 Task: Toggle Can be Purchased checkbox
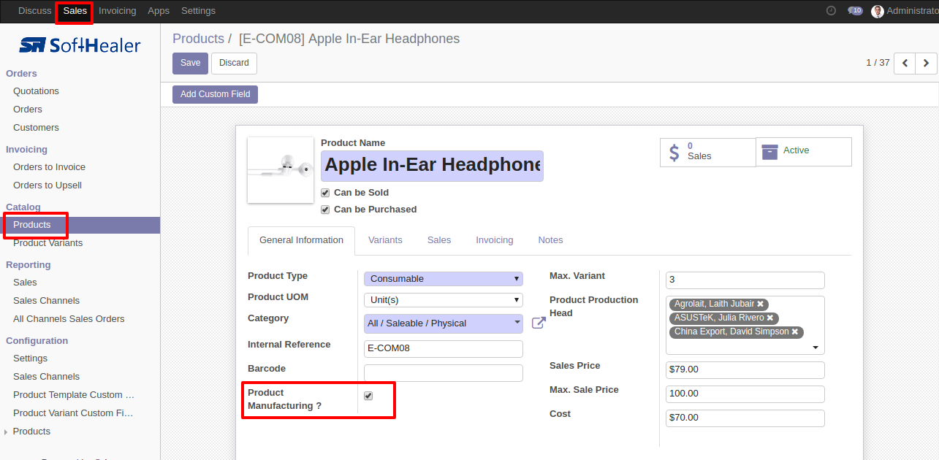pyautogui.click(x=325, y=210)
